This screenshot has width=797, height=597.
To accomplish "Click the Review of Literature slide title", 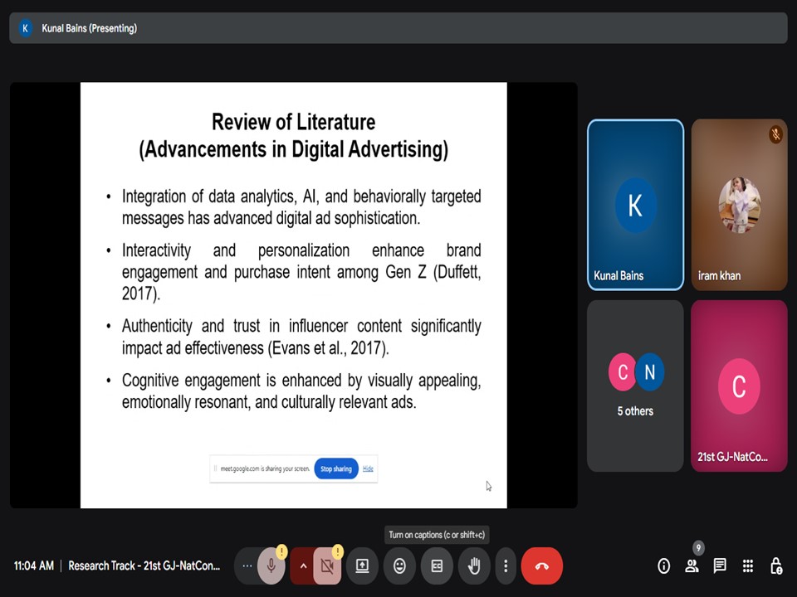I will click(x=293, y=122).
